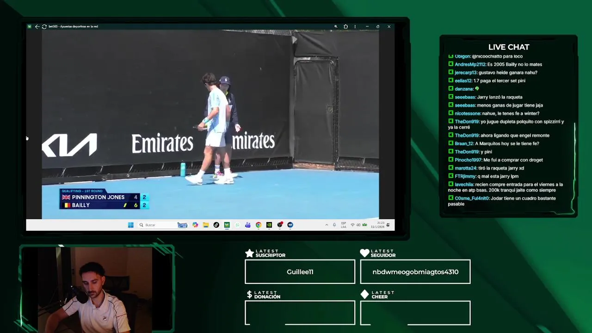Open the Windows Start menu

[x=130, y=225]
